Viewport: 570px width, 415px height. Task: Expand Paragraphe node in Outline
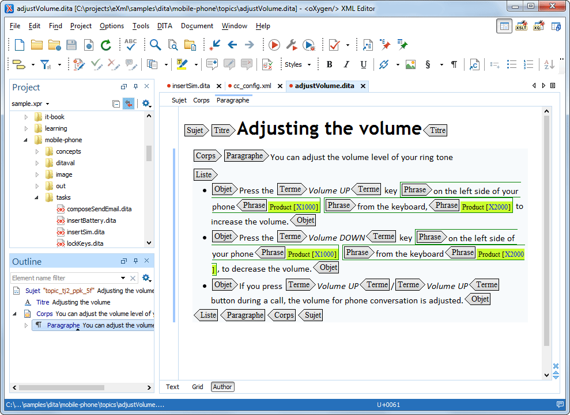point(26,325)
